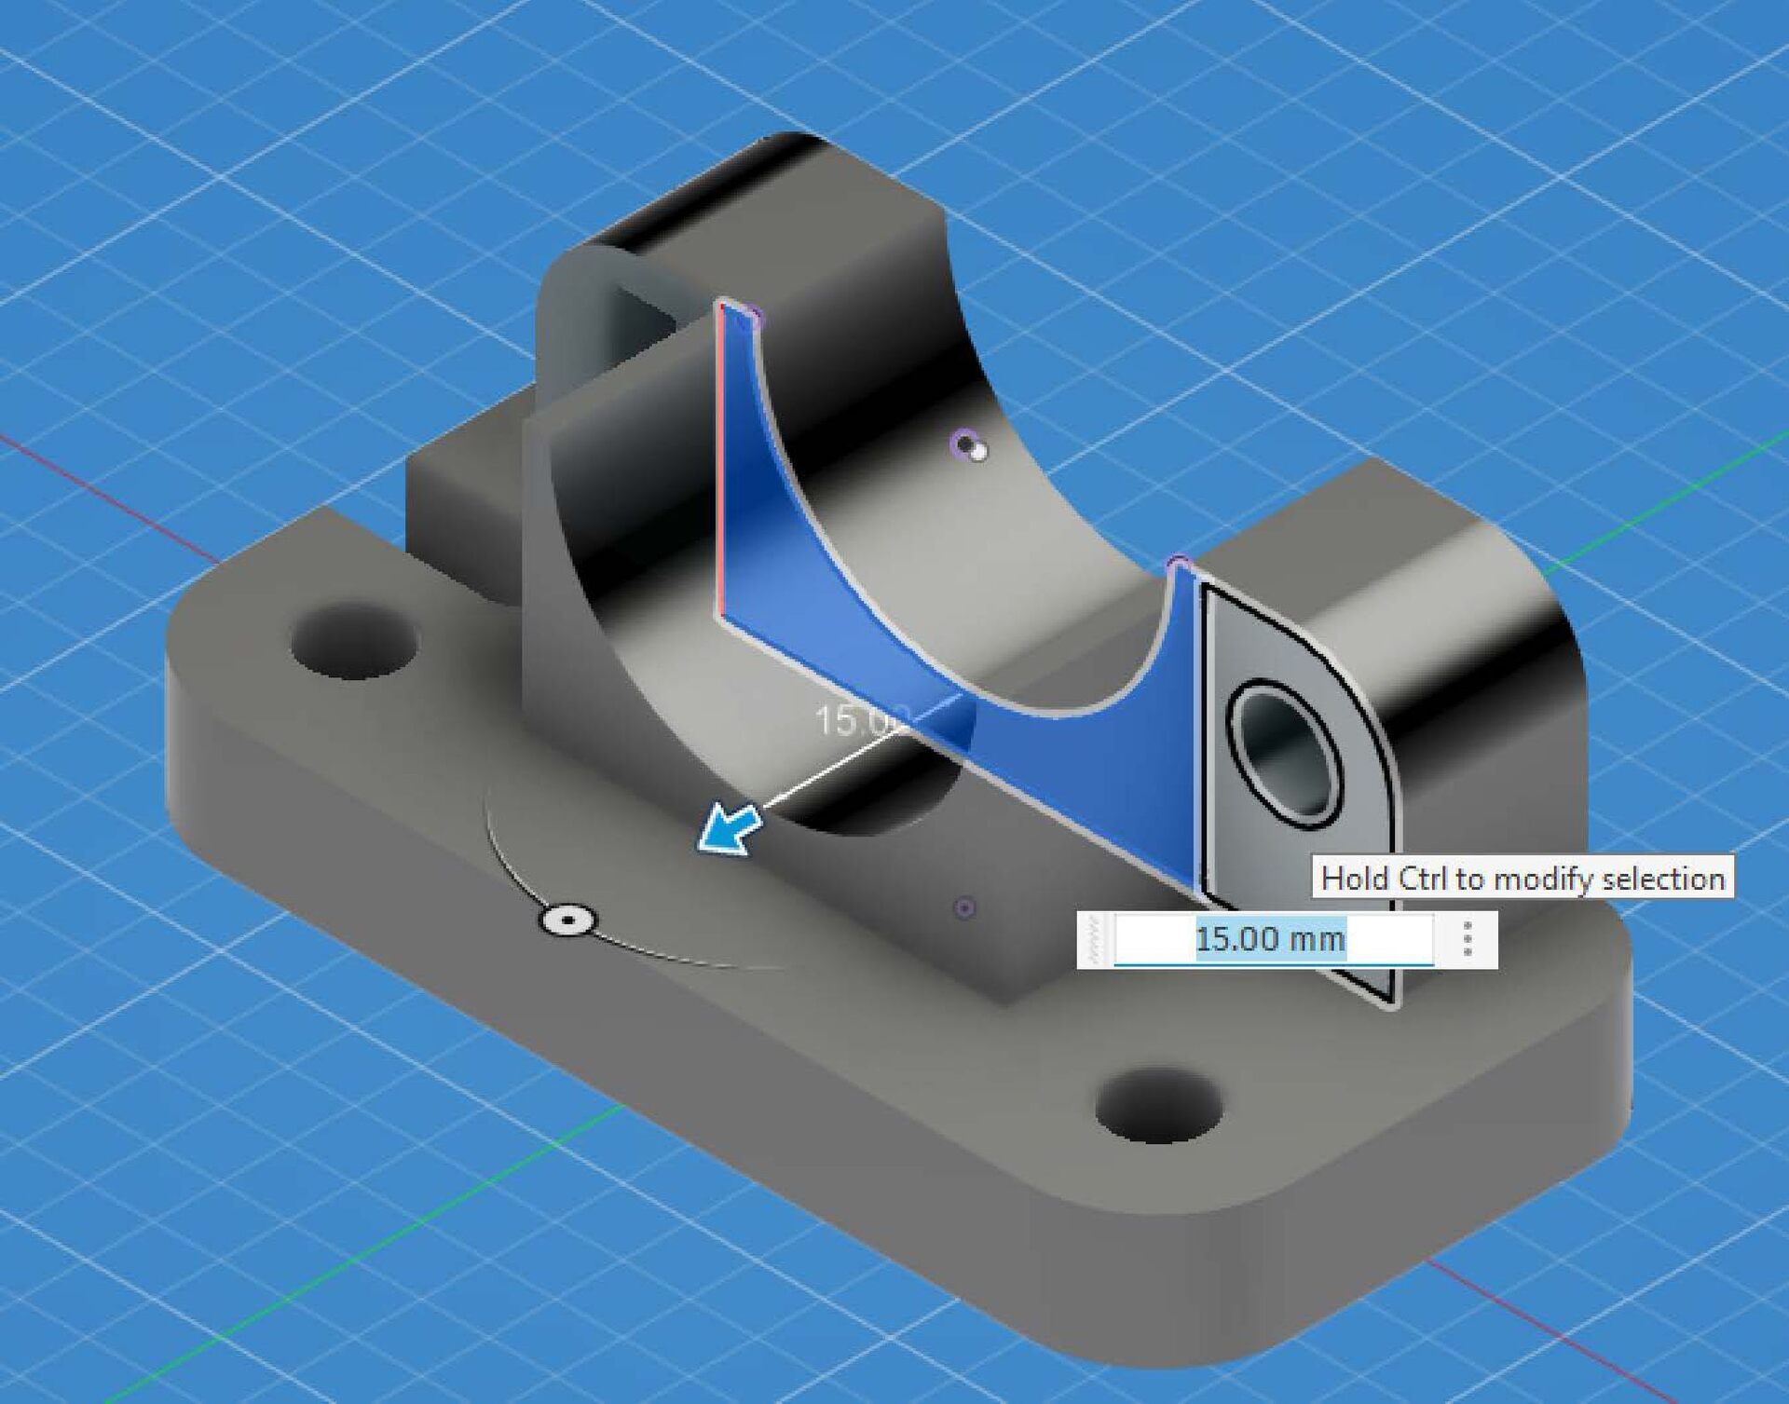Open the three-dot menu beside distance field
Viewport: 1789px width, 1404px height.
point(1468,939)
